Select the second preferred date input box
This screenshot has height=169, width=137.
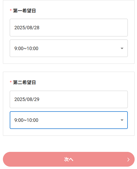[x=69, y=99]
